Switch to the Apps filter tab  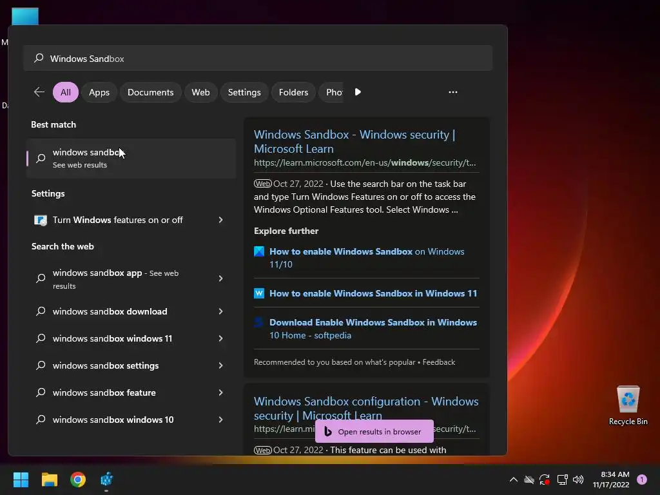tap(99, 92)
